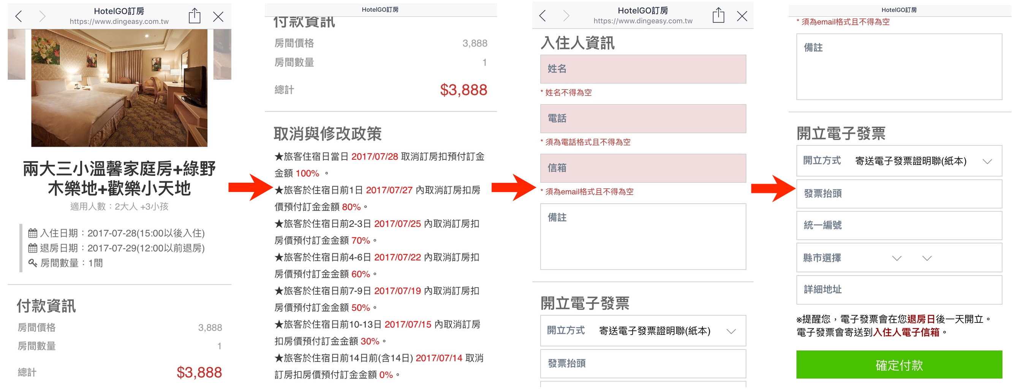Tap the 取消與修改政策 heading
Screen dimensions: 1012x389
tap(327, 134)
